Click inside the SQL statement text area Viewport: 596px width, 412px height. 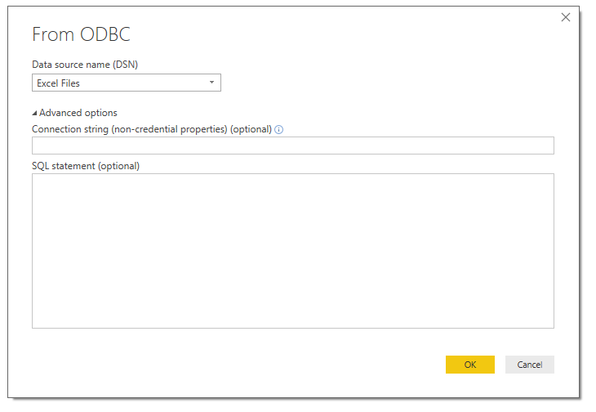coord(292,251)
